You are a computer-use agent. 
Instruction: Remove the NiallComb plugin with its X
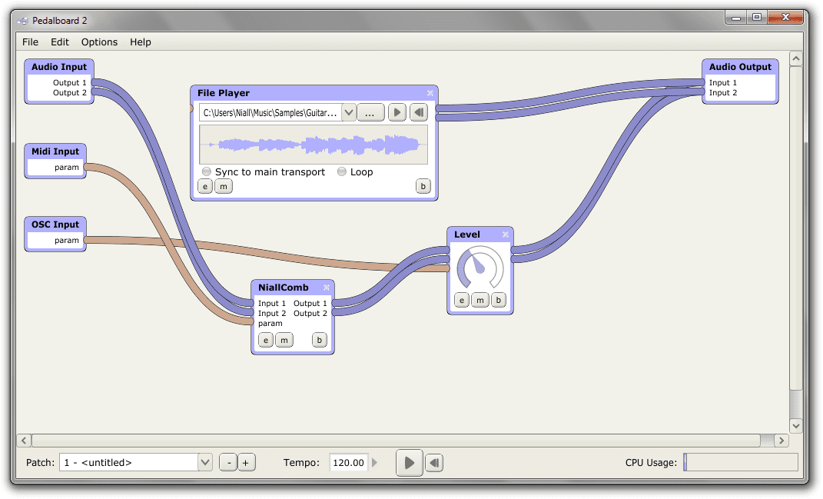click(327, 288)
